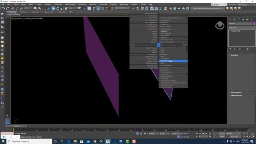Click the Align tool icon
The height and width of the screenshot is (144, 256).
(138, 8)
